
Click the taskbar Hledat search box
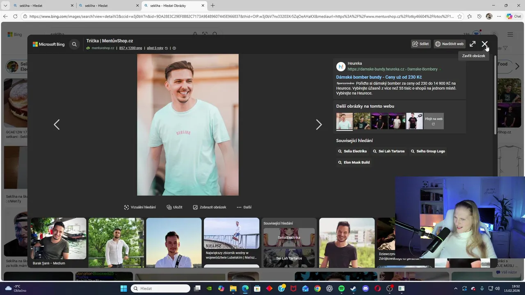click(x=160, y=288)
